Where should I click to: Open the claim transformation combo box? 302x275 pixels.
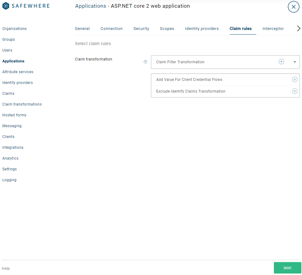(213, 62)
